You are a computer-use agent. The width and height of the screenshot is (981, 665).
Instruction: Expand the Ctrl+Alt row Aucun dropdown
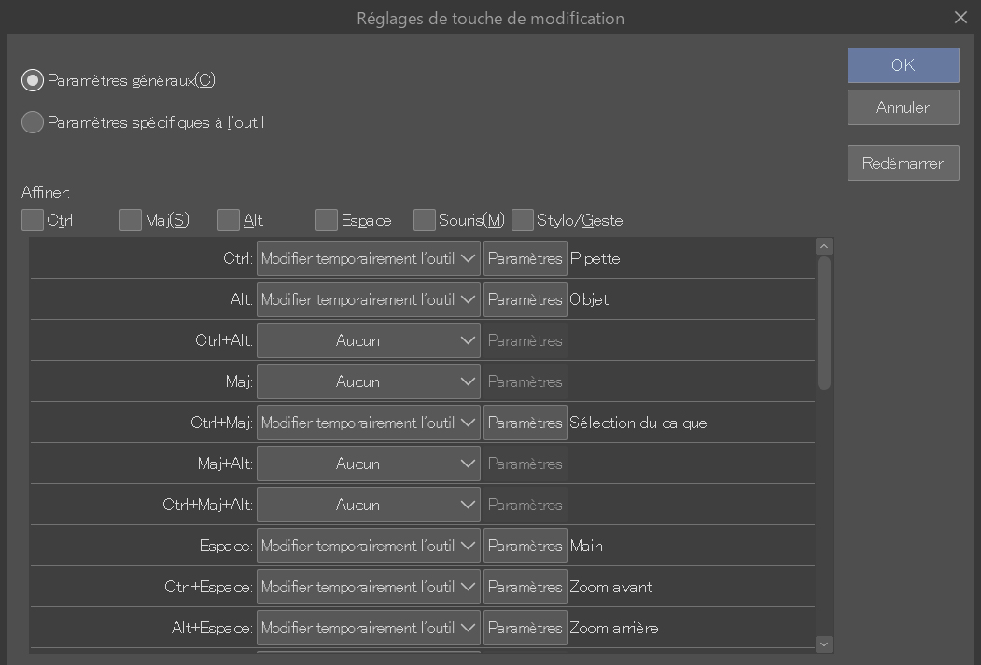tap(368, 340)
